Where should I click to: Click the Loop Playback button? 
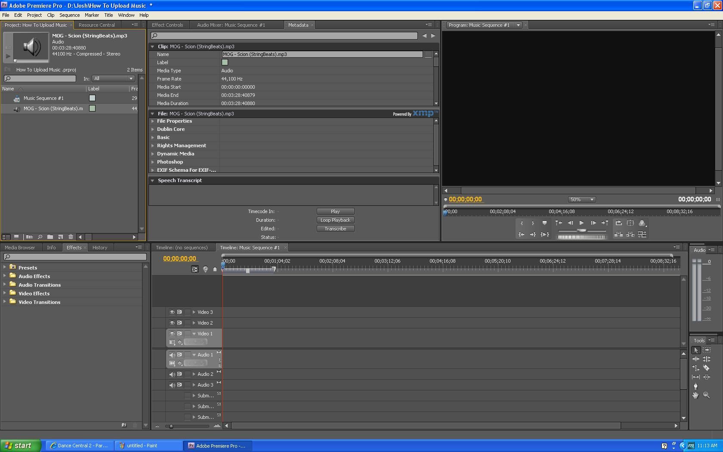pos(335,220)
